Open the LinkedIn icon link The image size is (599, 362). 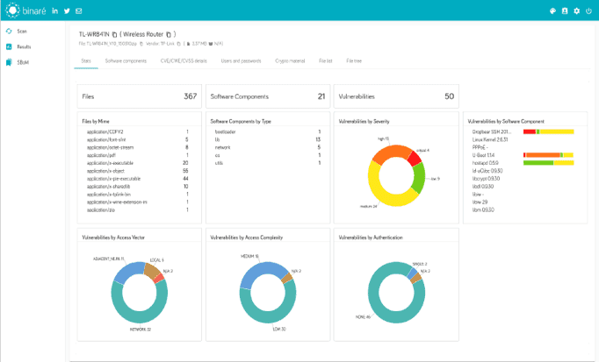click(56, 11)
